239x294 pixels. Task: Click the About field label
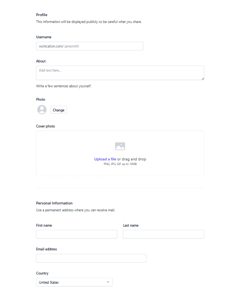point(41,61)
